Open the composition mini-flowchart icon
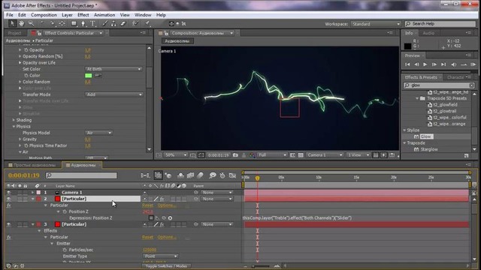 coord(145,175)
